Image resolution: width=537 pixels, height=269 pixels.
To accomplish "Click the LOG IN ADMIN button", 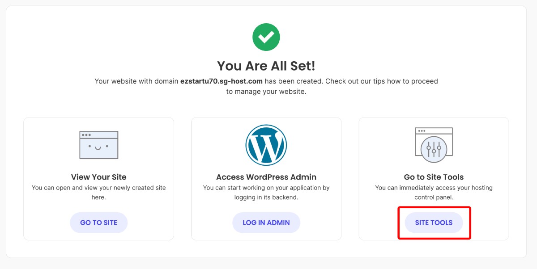I will (x=266, y=222).
